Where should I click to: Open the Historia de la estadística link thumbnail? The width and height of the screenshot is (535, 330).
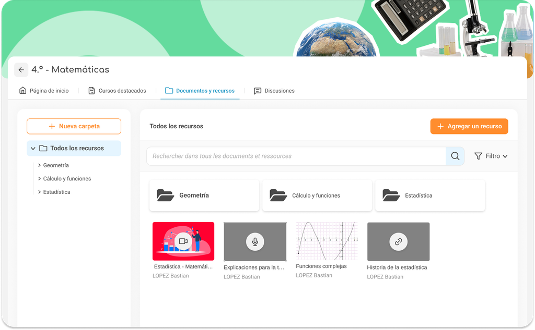pos(398,241)
